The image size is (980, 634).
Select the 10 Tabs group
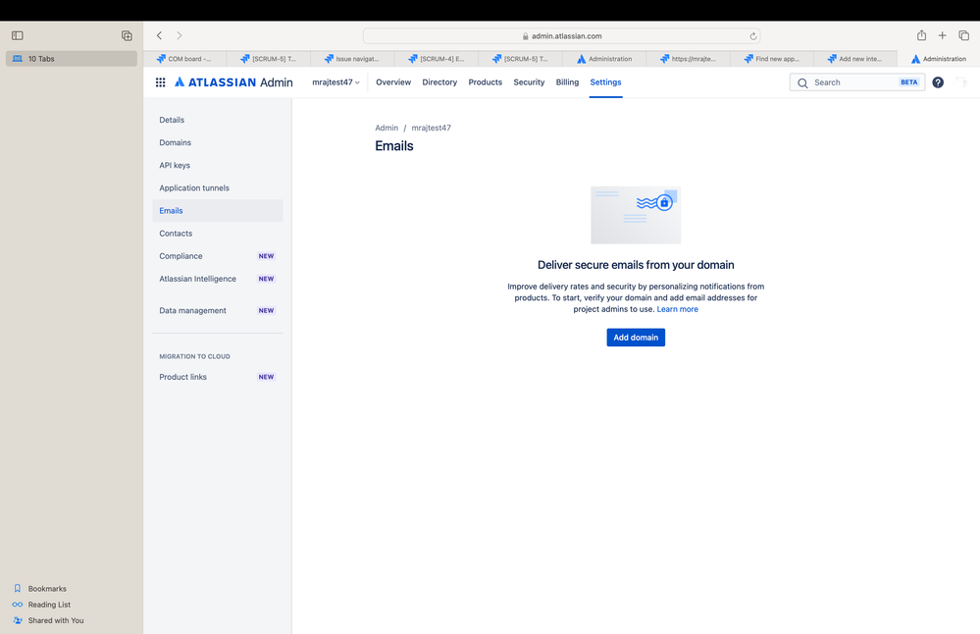tap(72, 59)
